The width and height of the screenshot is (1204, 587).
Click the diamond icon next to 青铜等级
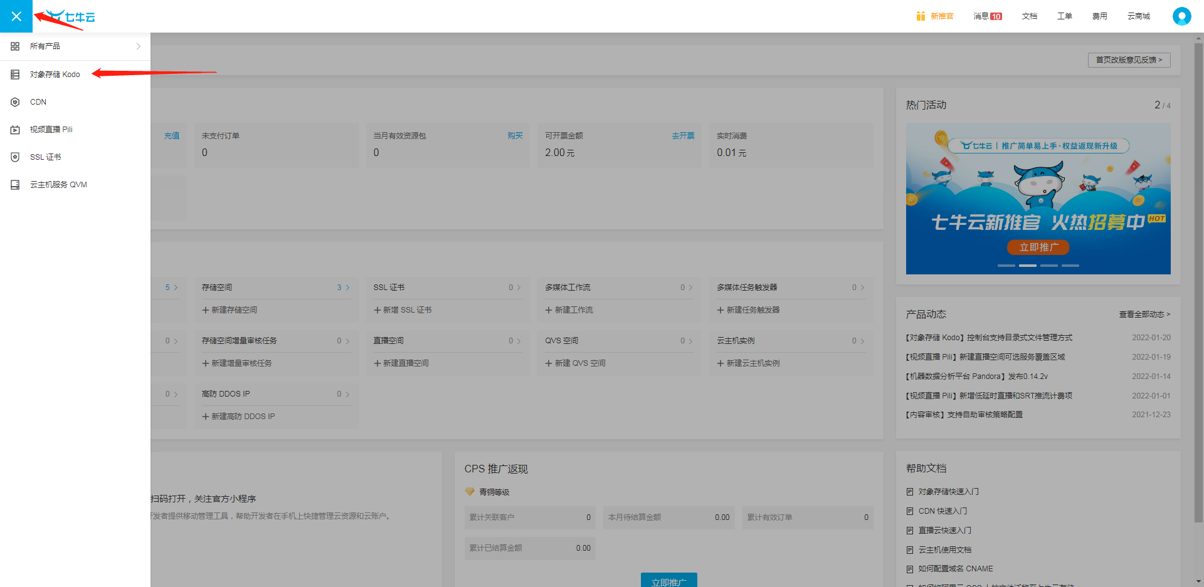470,492
